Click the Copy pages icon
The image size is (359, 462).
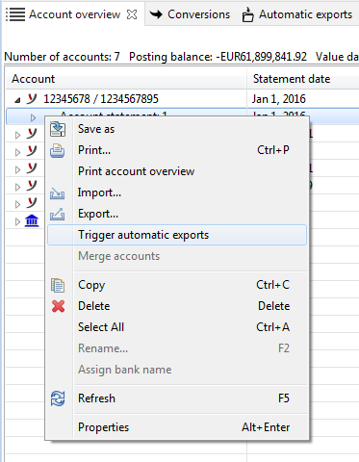(x=58, y=285)
